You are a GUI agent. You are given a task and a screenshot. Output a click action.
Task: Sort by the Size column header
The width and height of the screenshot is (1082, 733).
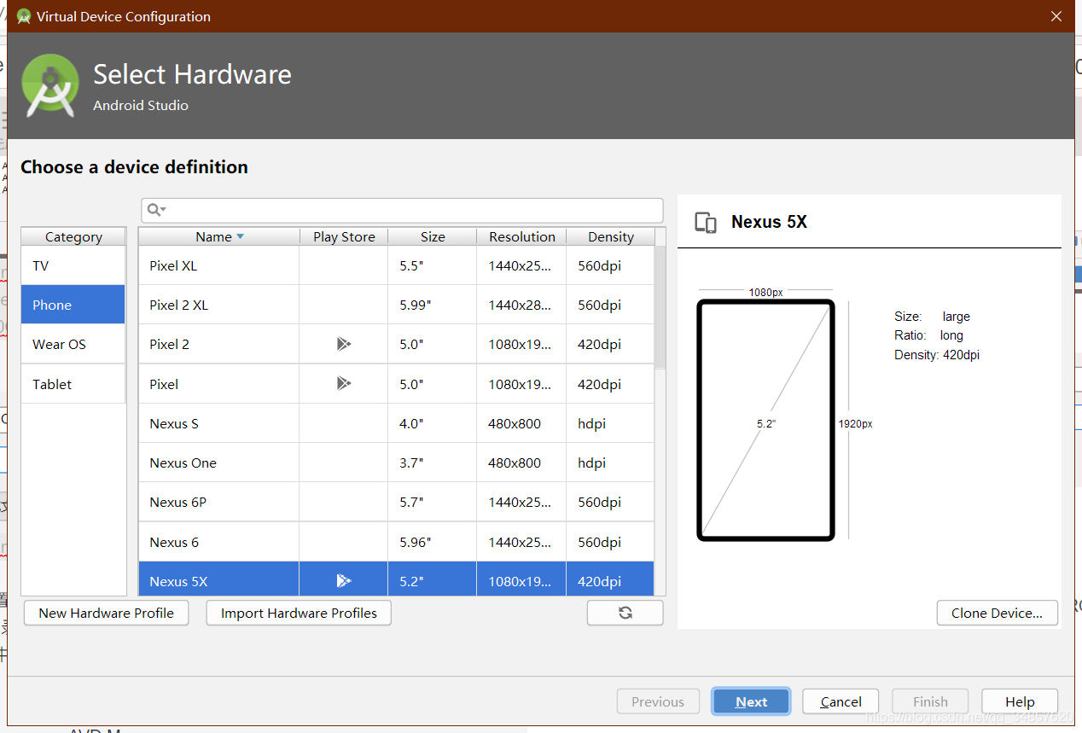[433, 237]
